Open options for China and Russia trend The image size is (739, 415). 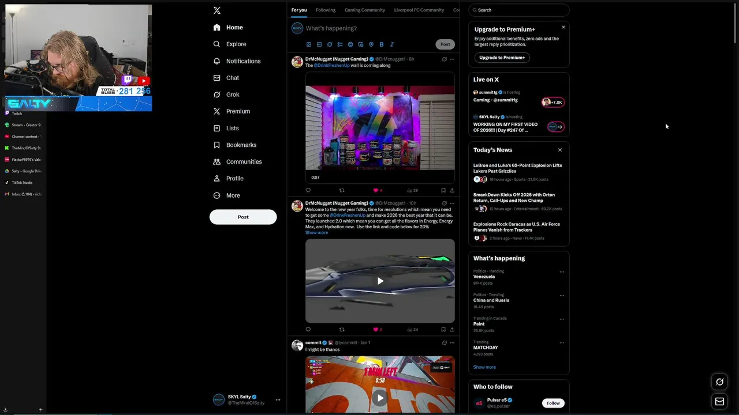point(562,295)
